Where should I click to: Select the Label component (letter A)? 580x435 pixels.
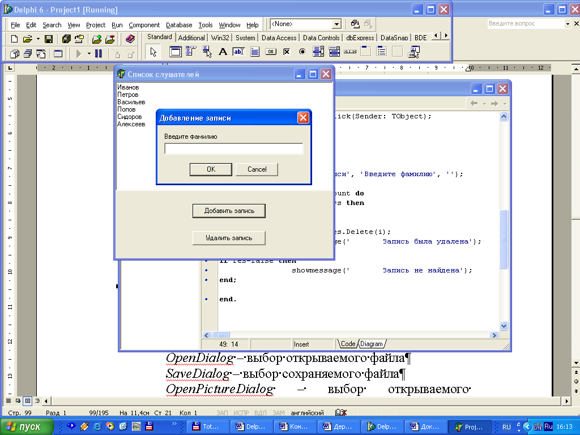(x=223, y=52)
